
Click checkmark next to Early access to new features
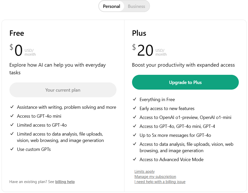(x=134, y=108)
